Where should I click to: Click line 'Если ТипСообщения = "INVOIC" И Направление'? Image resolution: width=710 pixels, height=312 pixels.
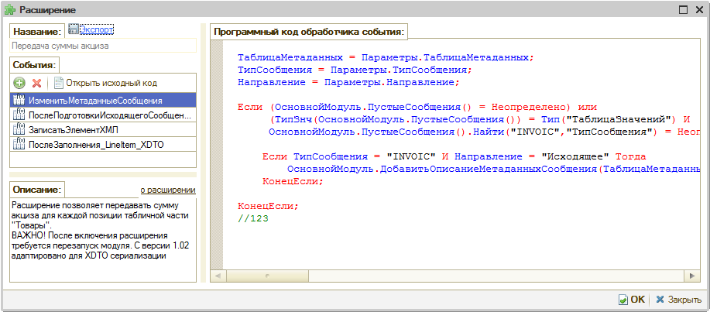[x=454, y=156]
